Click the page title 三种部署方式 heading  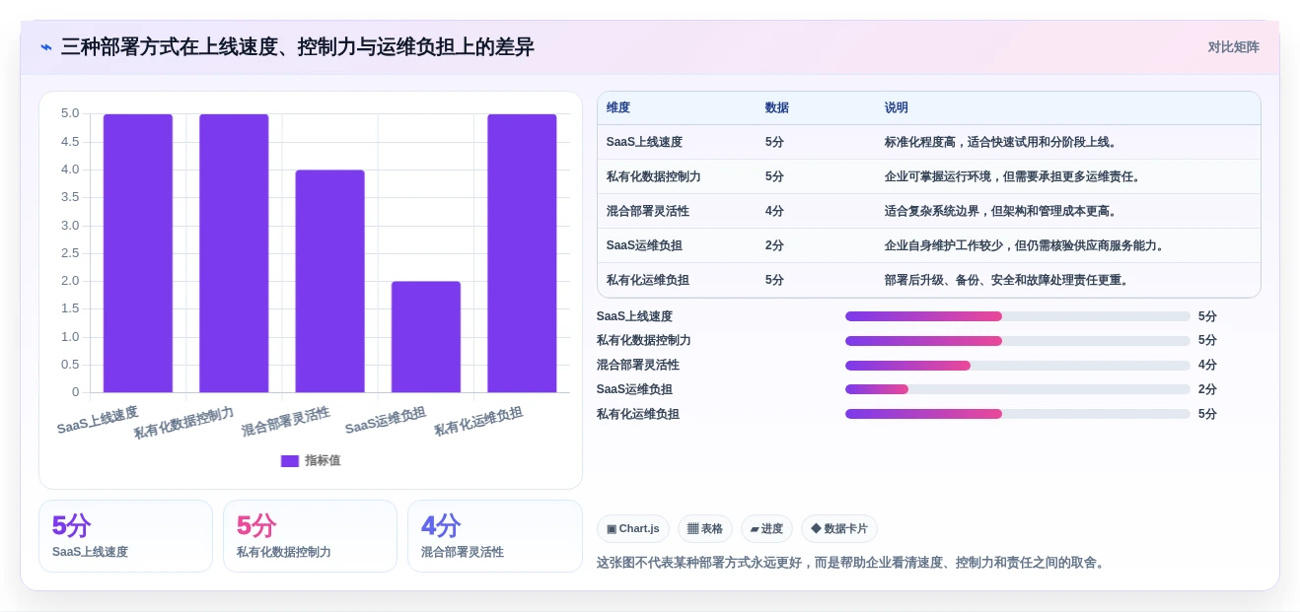pyautogui.click(x=297, y=47)
